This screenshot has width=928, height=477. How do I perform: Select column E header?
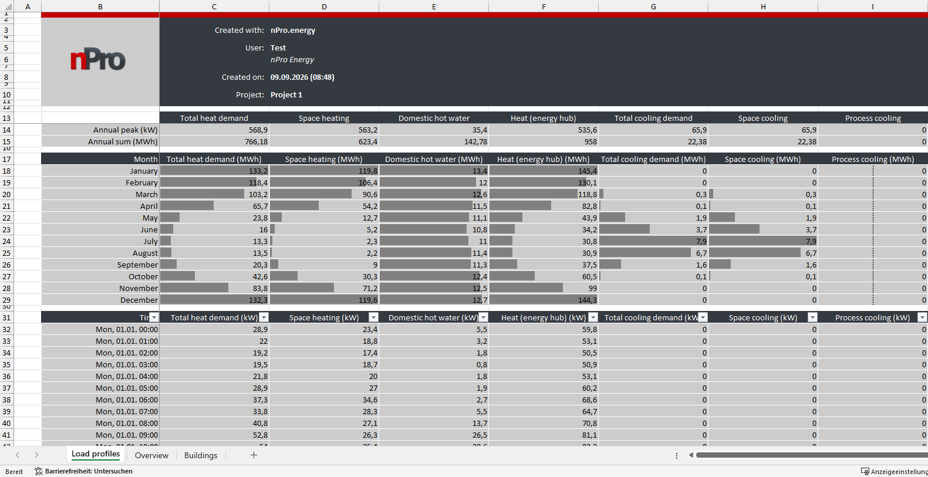point(434,6)
